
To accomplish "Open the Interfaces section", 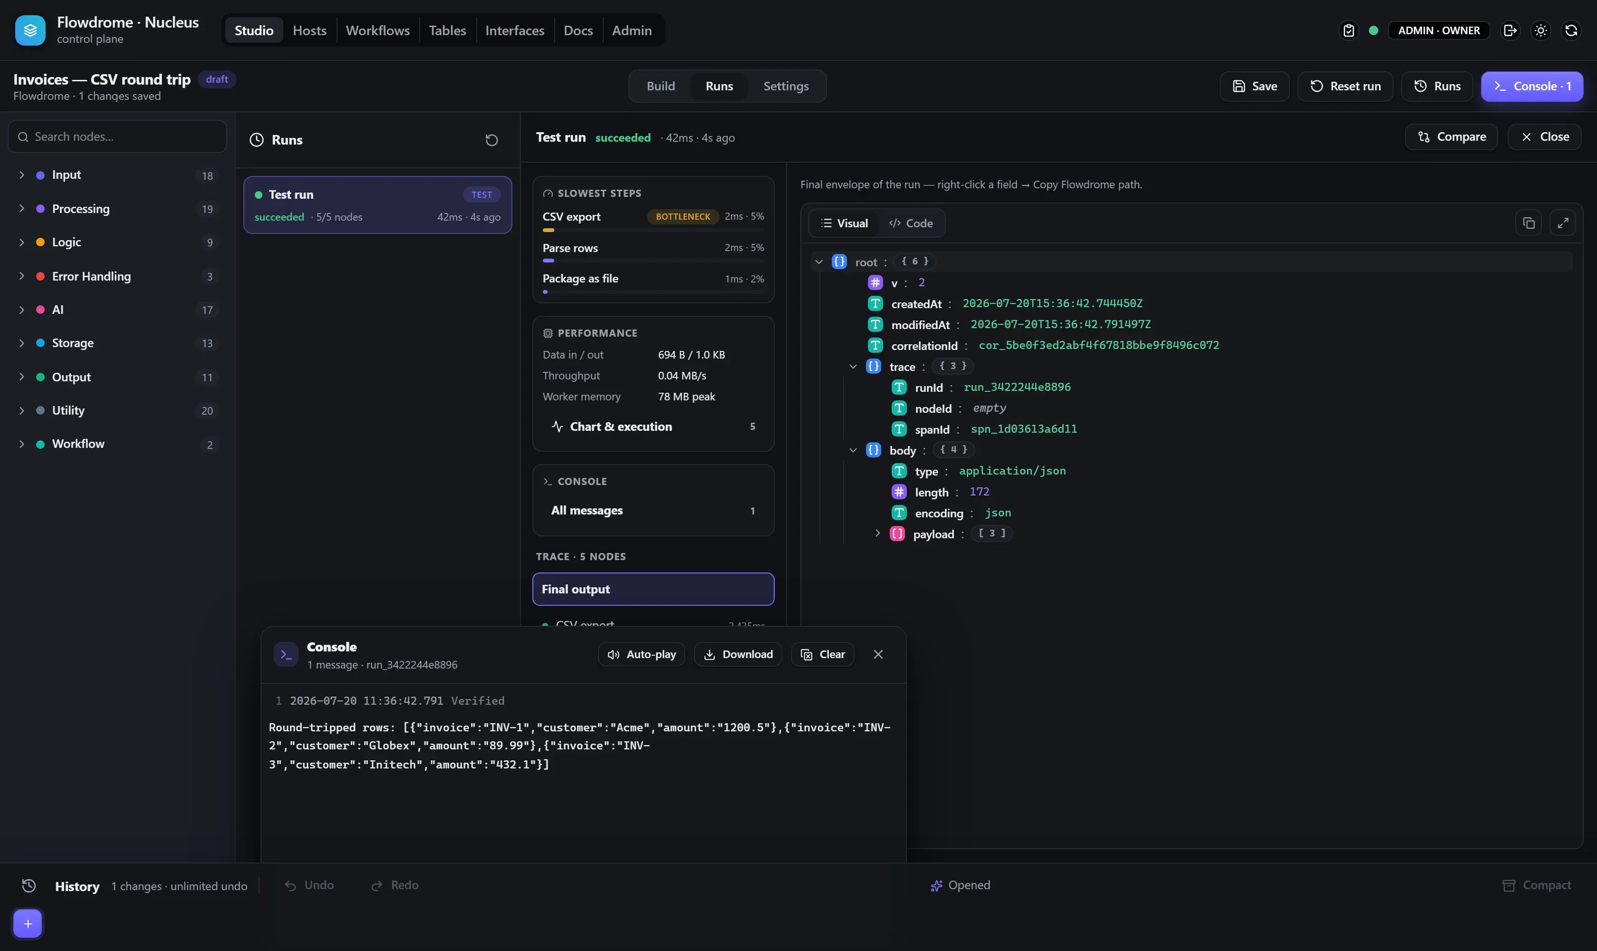I will click(514, 30).
